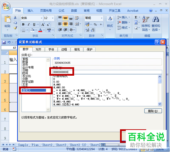Toggle Center alignment
Screen dimensions: 170x152
click(65, 24)
